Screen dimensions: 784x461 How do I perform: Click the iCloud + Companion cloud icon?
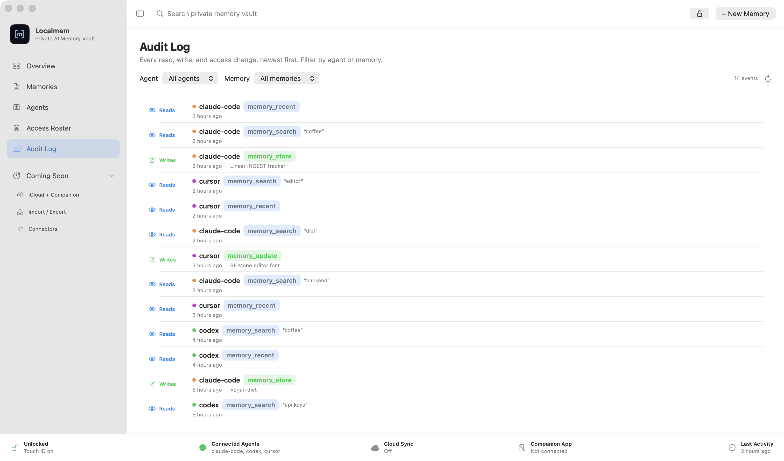(20, 195)
